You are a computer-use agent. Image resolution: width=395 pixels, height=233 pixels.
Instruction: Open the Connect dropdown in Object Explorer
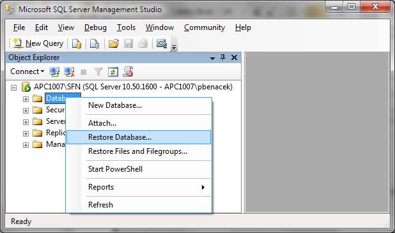click(x=27, y=71)
